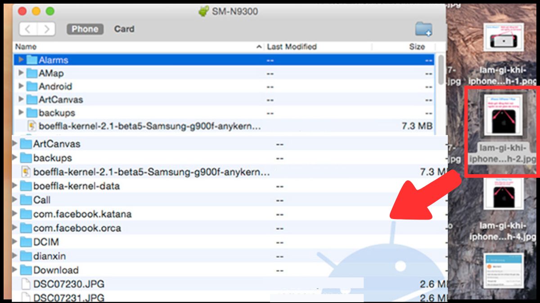
Task: Select the AMap folder name
Action: coord(51,73)
